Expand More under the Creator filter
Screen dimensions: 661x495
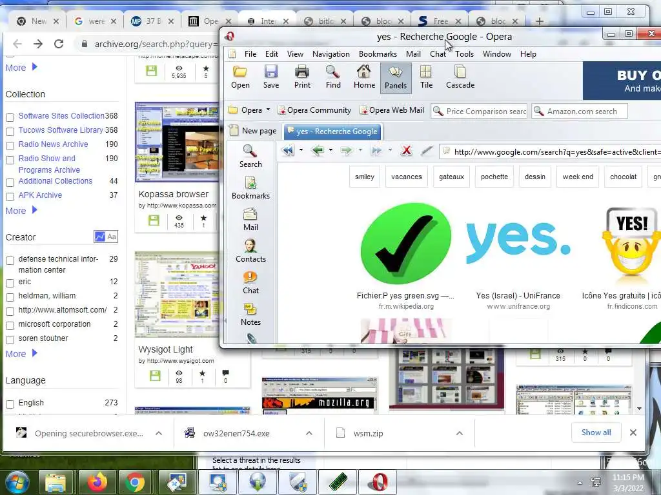(21, 354)
